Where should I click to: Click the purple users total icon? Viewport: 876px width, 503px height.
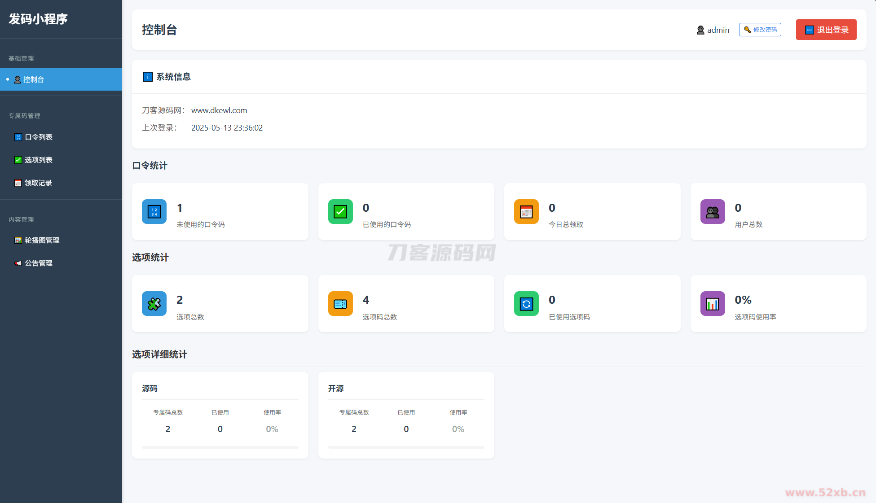713,211
